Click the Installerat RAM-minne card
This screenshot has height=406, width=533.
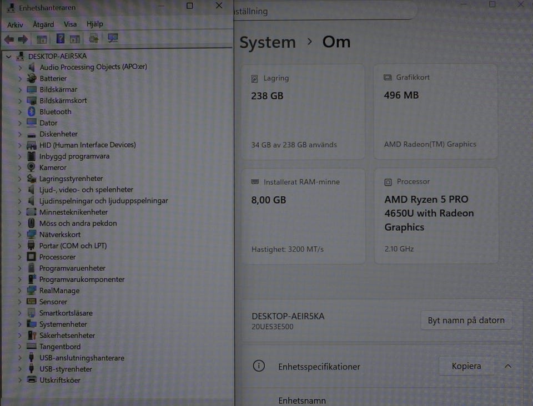coord(304,216)
